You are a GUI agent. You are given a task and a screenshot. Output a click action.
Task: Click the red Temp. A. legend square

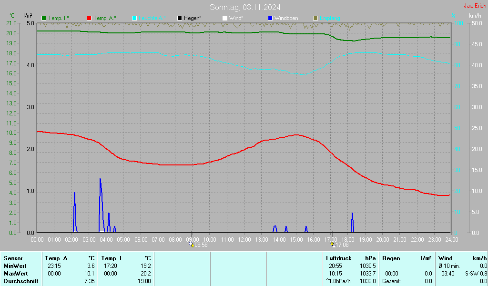[90, 18]
